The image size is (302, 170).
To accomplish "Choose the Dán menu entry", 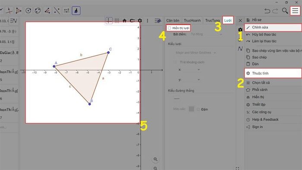I will coord(273,64).
